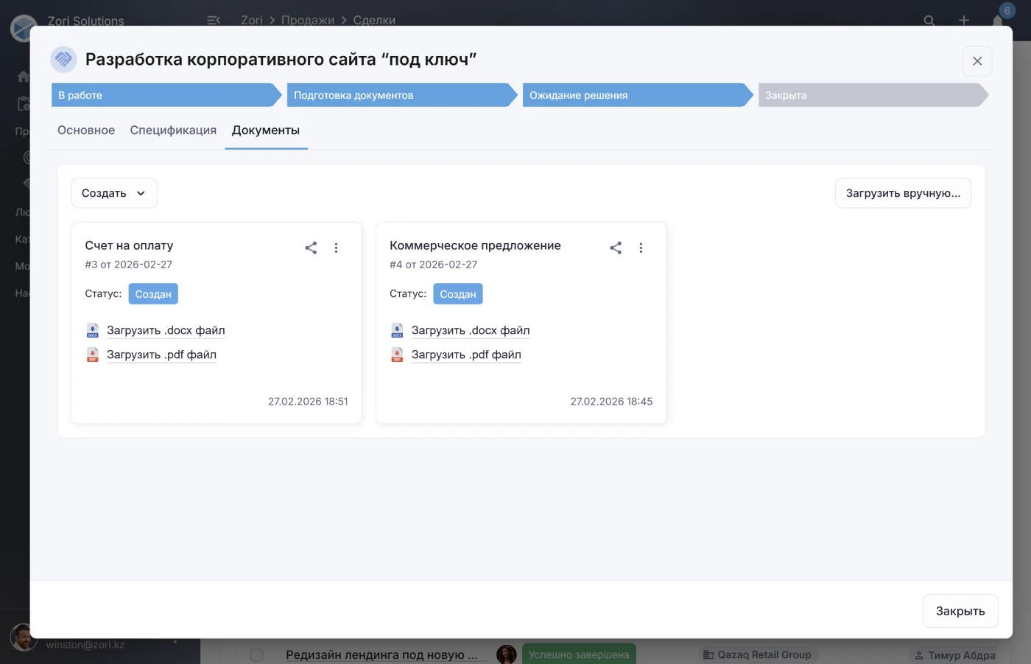Click the search icon in the top bar
Image resolution: width=1031 pixels, height=664 pixels.
tap(929, 21)
